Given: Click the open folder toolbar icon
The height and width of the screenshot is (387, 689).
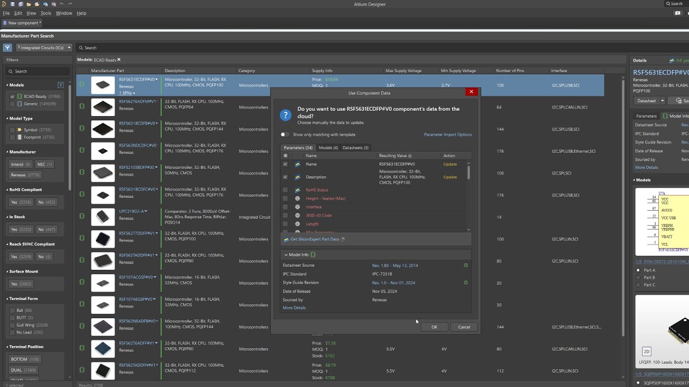Looking at the screenshot, I should coord(29,4).
